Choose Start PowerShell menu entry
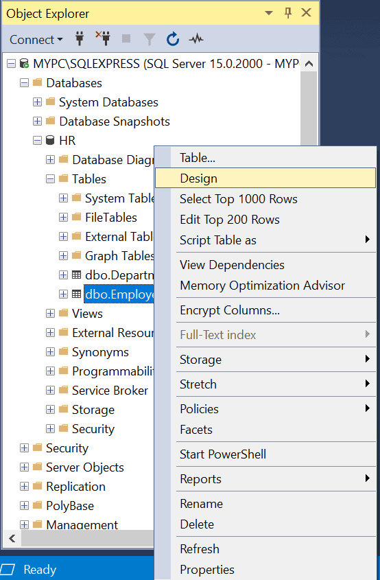380x580 pixels. [x=265, y=454]
